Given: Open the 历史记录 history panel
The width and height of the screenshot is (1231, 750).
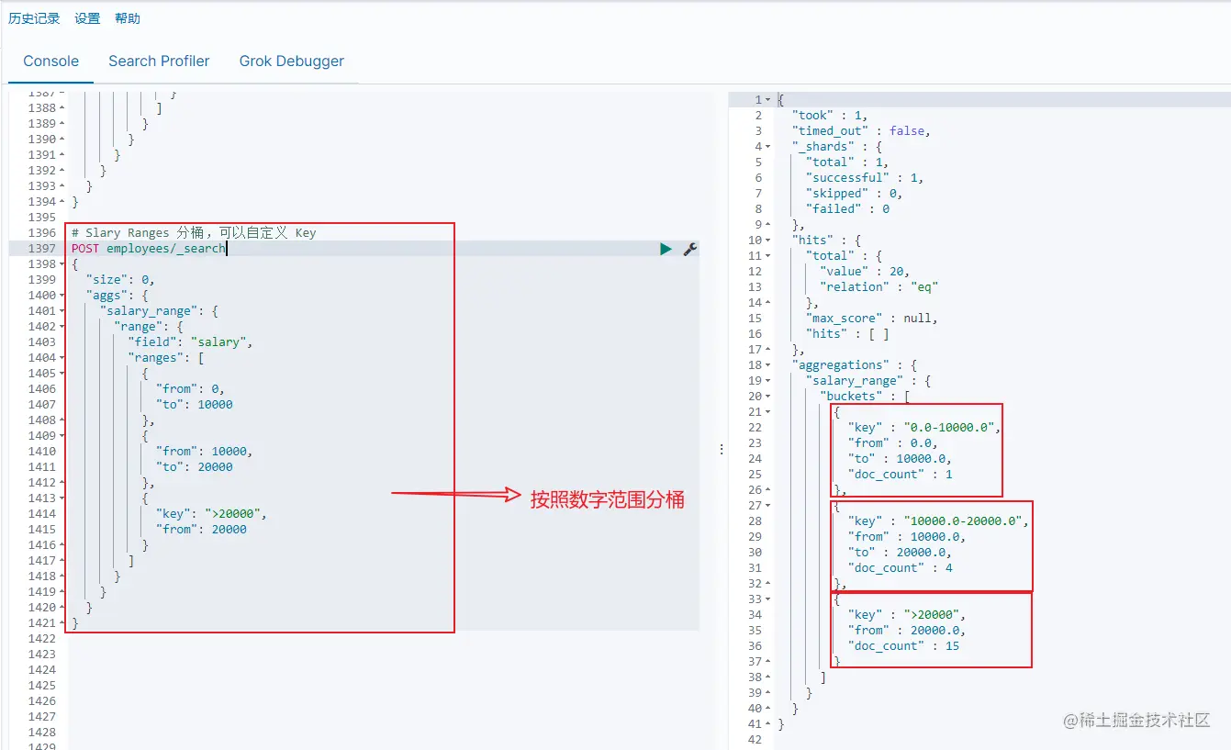Looking at the screenshot, I should pyautogui.click(x=34, y=18).
